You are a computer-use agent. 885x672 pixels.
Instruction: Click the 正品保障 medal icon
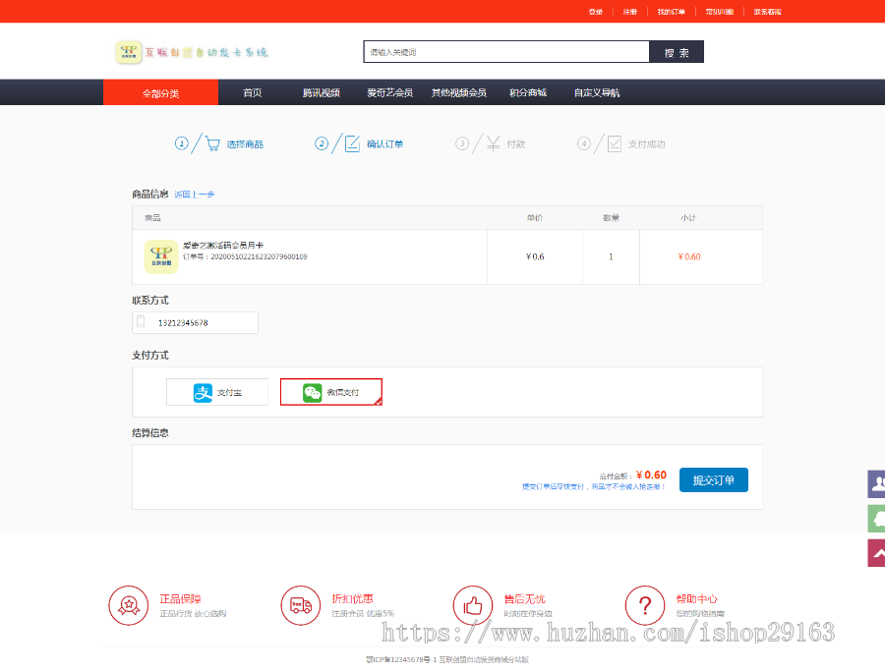pyautogui.click(x=128, y=605)
